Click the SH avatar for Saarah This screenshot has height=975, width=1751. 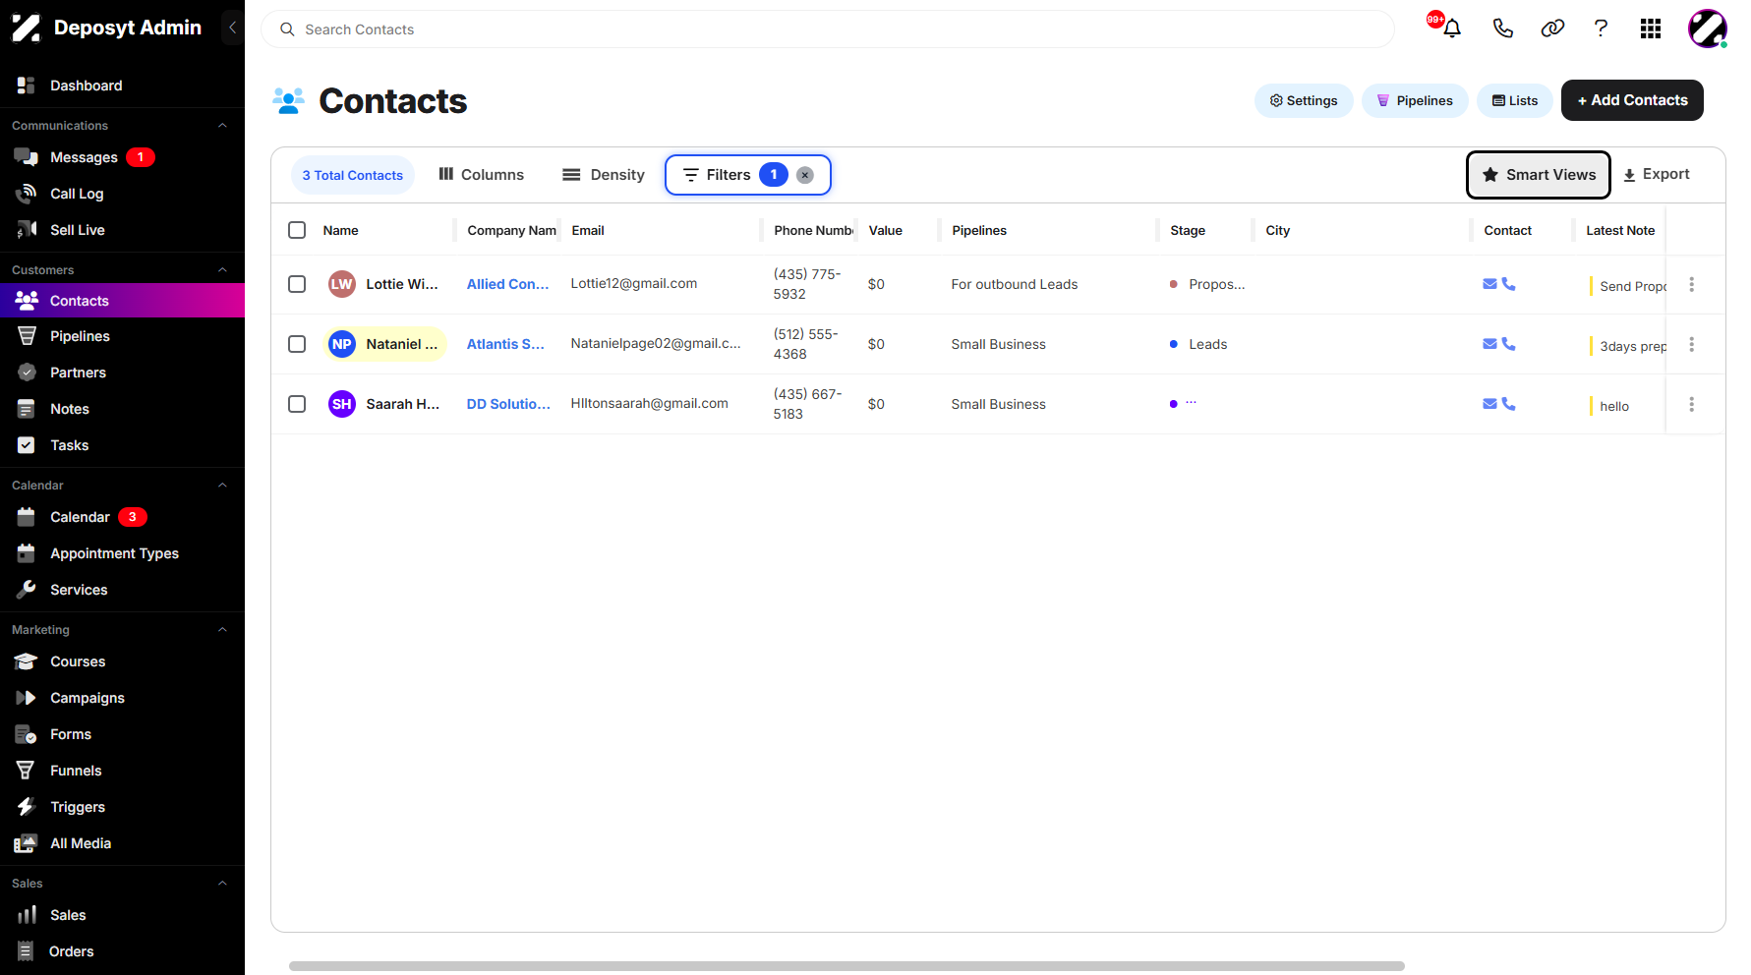tap(342, 404)
